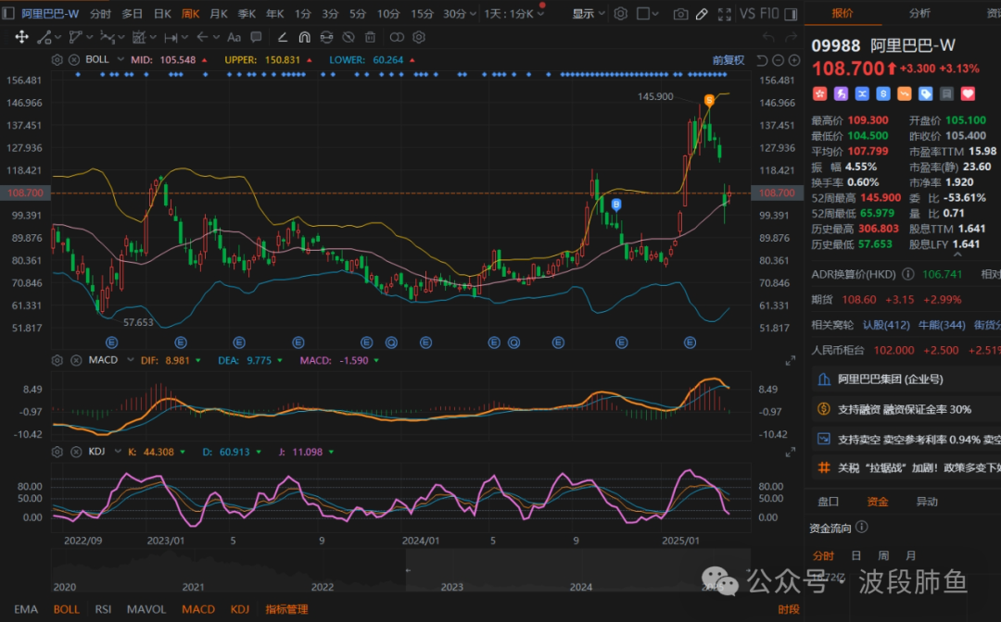1001x622 pixels.
Task: Expand the KDJ indicator dropdown
Action: [118, 451]
